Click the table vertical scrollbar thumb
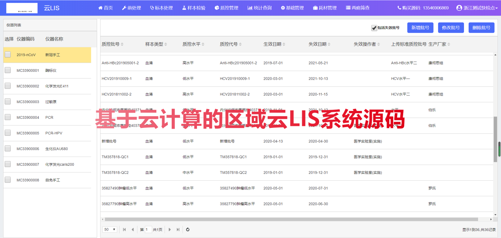Screen dimensions: 501x238 pos(495,139)
